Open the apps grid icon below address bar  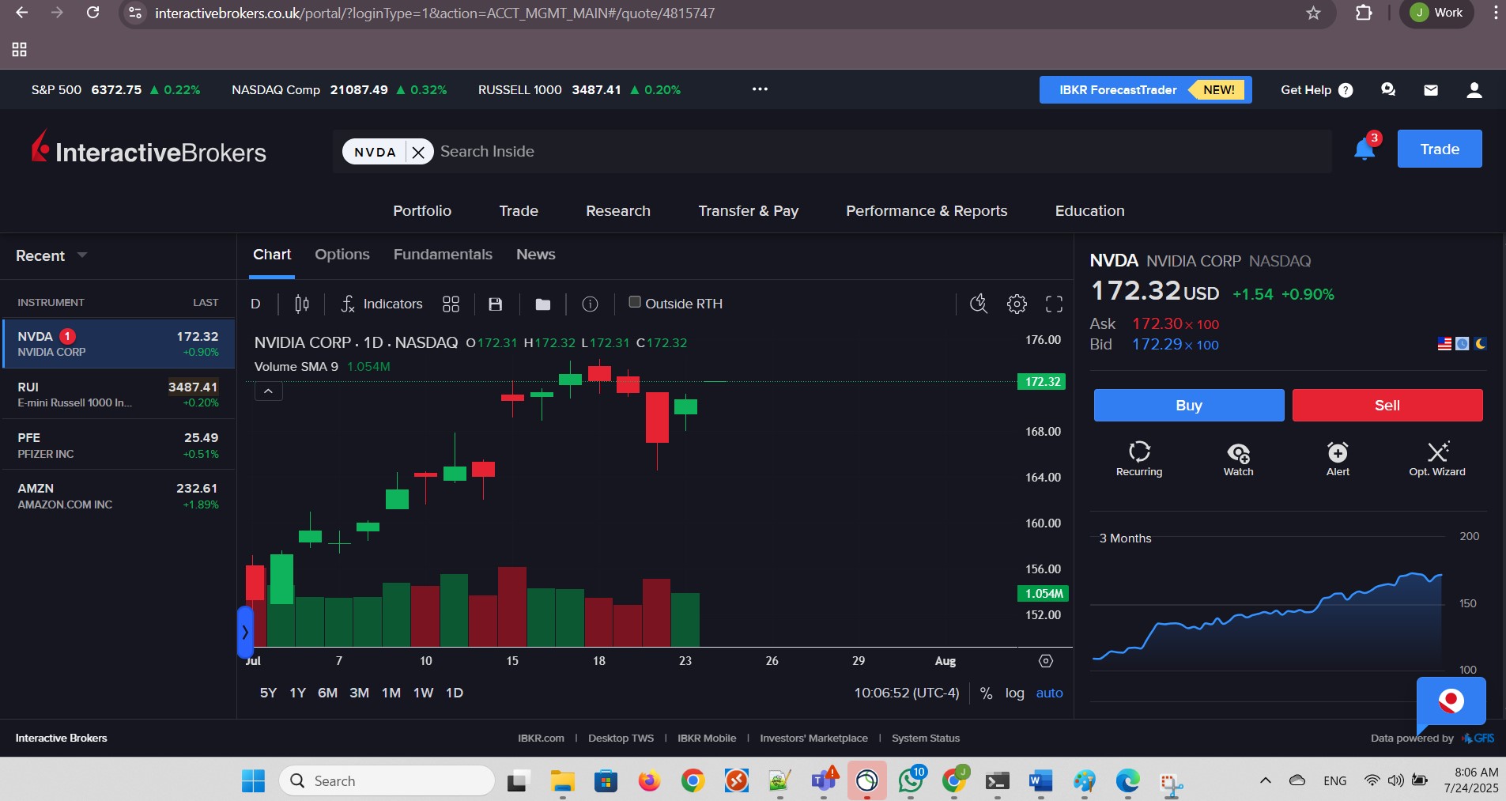(20, 50)
